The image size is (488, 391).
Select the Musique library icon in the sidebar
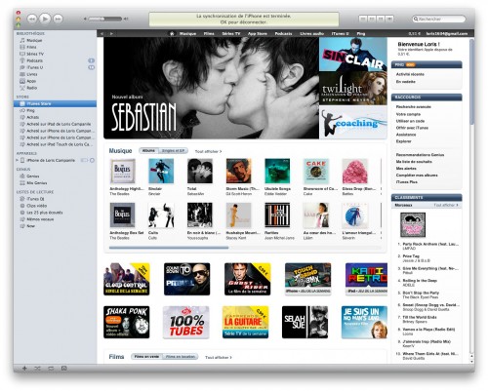point(22,40)
